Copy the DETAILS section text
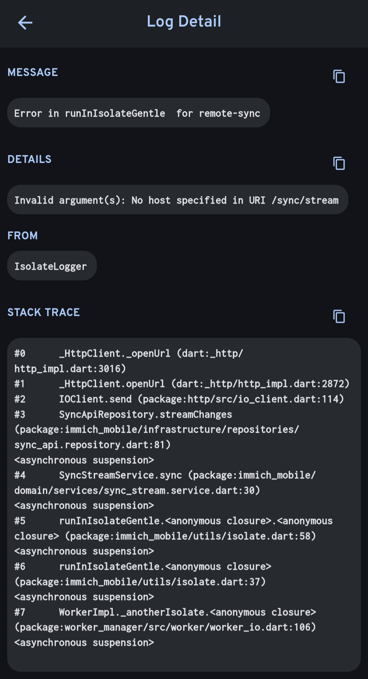Viewport: 368px width, 679px height. click(339, 163)
